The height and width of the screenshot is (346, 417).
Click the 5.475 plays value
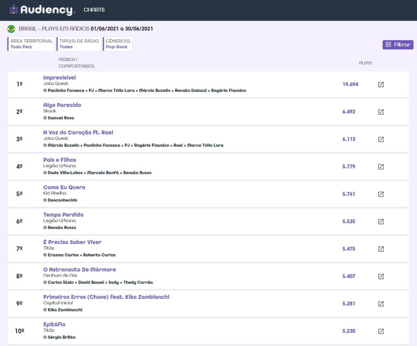[349, 248]
